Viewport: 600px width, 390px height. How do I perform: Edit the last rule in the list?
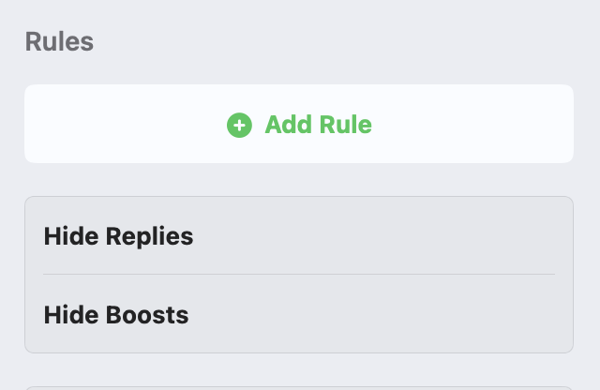[x=116, y=315]
